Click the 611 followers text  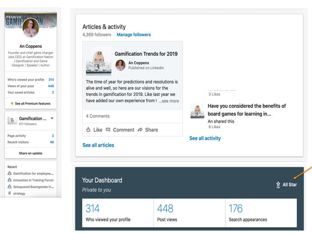(28, 124)
